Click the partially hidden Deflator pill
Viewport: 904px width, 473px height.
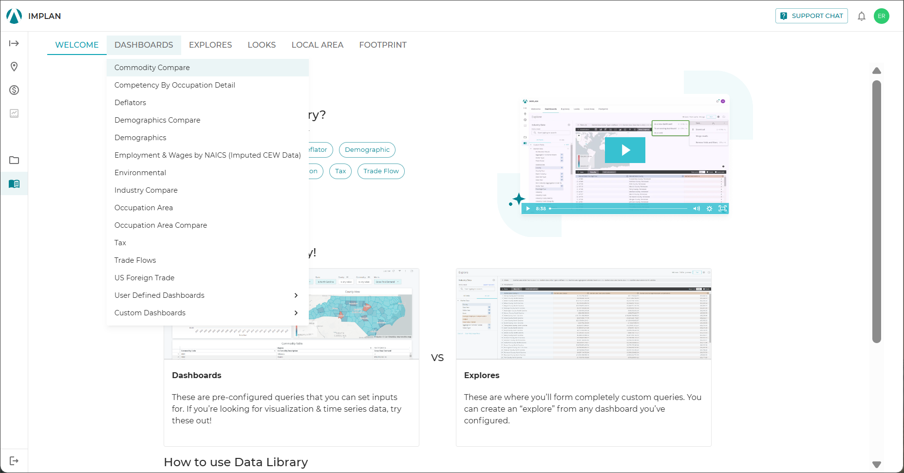320,150
